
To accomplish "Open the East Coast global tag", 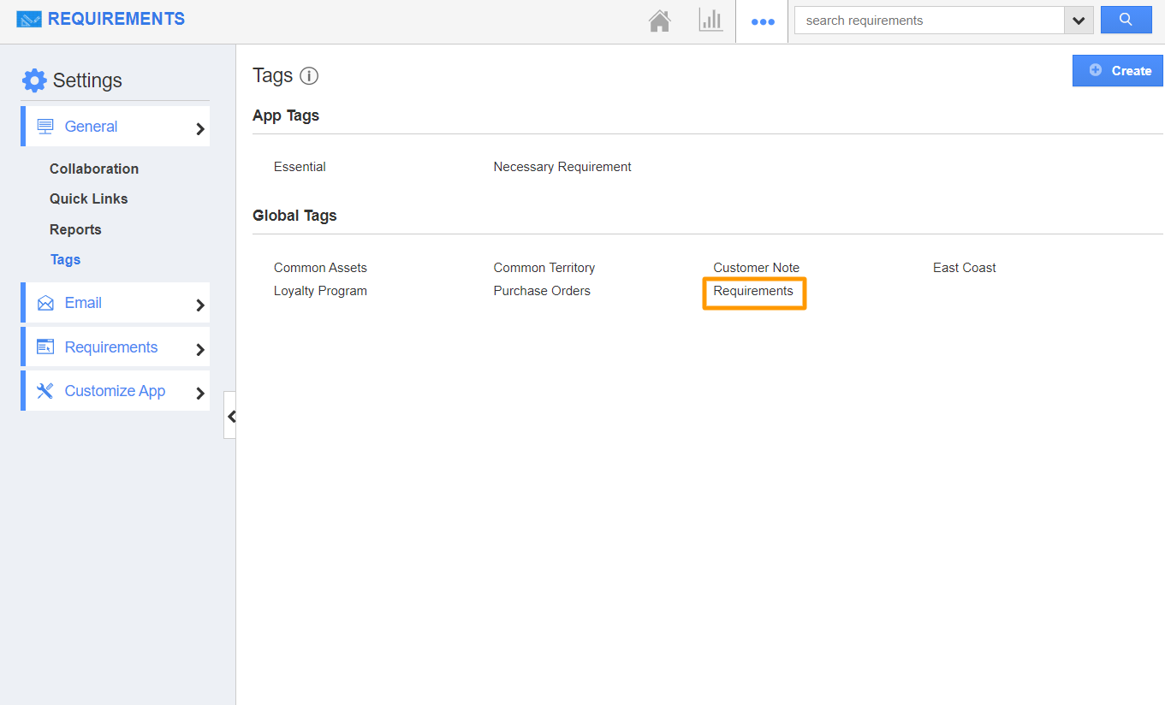I will pos(964,268).
